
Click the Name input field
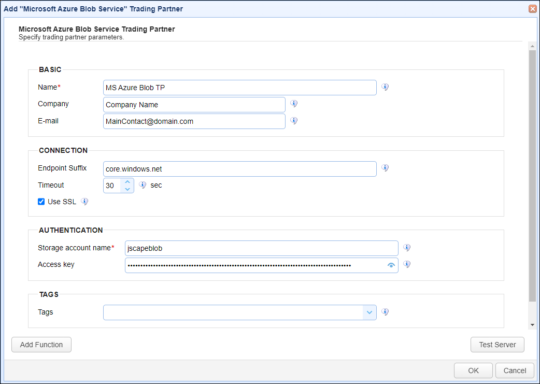tap(240, 88)
